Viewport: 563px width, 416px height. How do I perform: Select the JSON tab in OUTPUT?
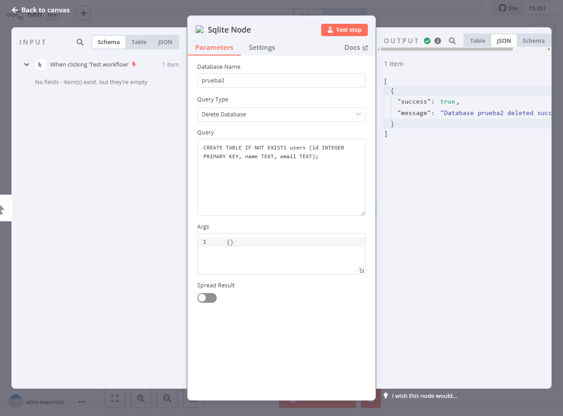(x=504, y=41)
